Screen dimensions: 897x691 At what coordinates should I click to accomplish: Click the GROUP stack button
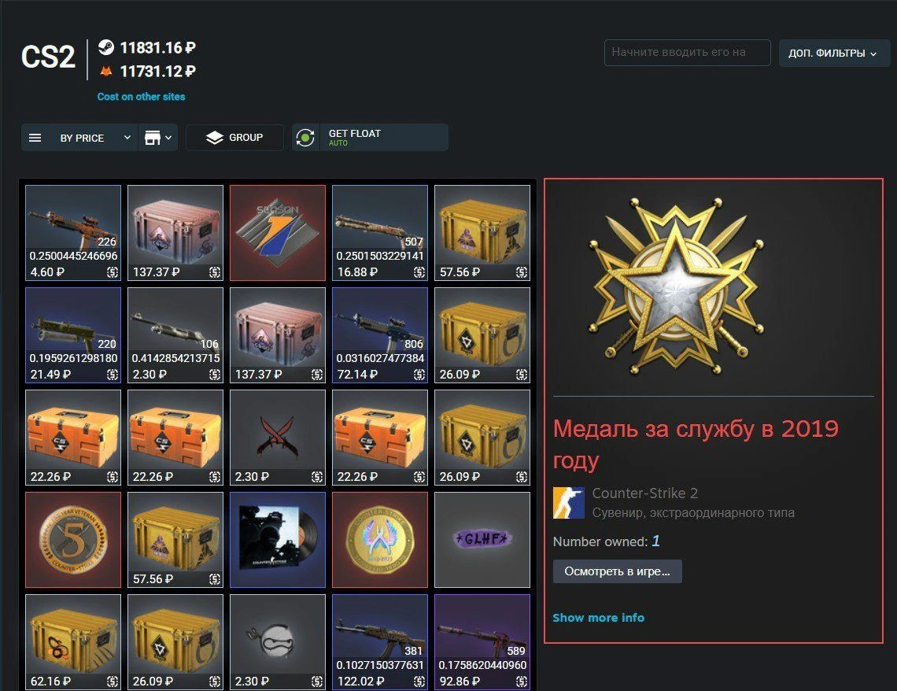coord(234,138)
